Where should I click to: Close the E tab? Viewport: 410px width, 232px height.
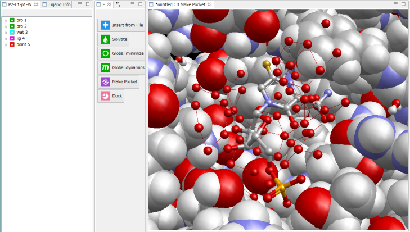tap(109, 4)
